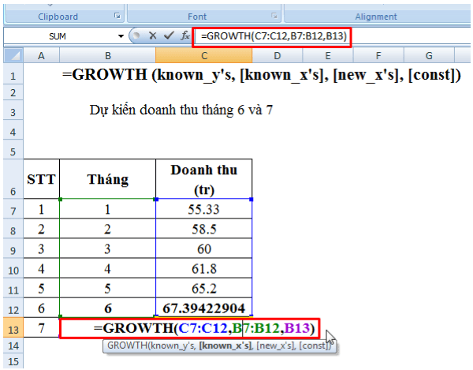
Task: Select row 5 header
Action: click(x=13, y=149)
